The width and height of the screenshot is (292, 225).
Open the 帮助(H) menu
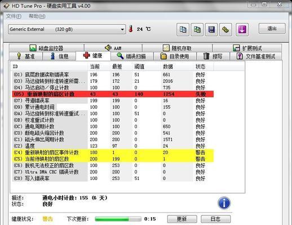click(37, 16)
